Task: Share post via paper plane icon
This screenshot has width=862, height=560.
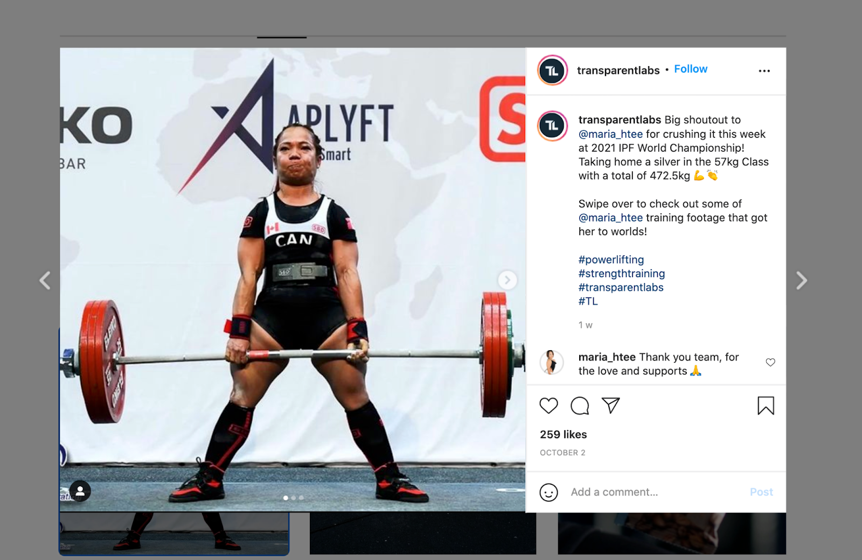Action: pos(610,405)
